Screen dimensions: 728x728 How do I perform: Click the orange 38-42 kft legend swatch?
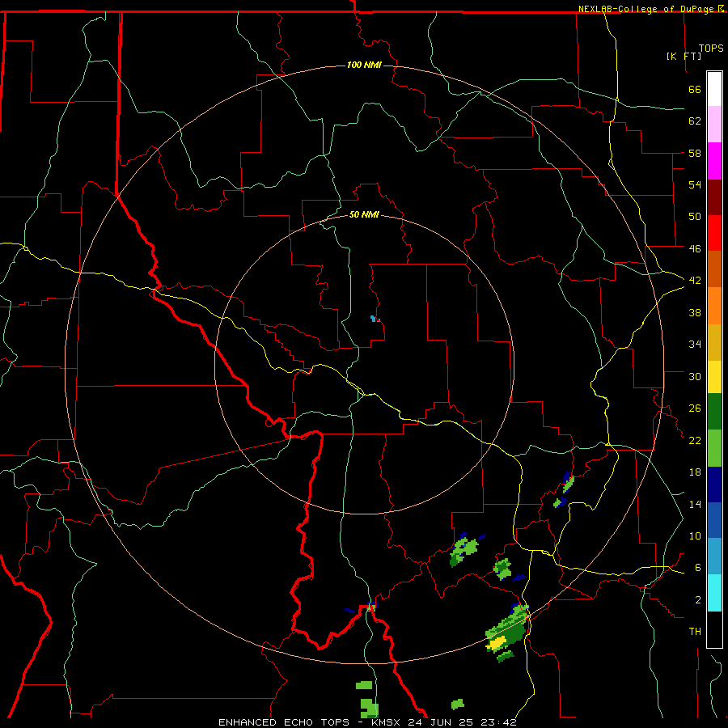(x=714, y=306)
